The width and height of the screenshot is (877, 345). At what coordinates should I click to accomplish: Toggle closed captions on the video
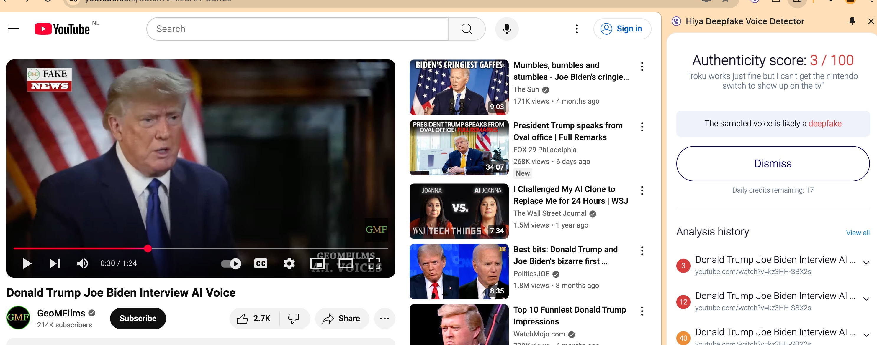(261, 263)
